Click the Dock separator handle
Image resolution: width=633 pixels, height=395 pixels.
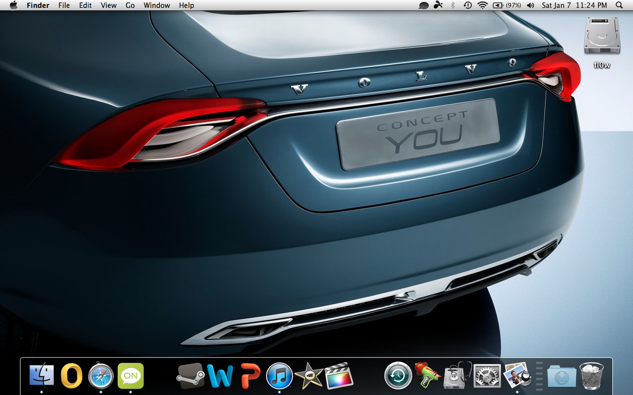pos(540,375)
